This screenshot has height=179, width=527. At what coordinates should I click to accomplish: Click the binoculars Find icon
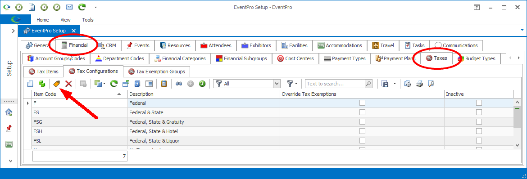[179, 84]
